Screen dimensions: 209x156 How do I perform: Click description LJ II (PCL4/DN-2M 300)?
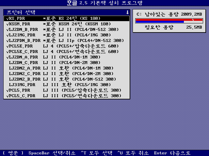click(72, 63)
